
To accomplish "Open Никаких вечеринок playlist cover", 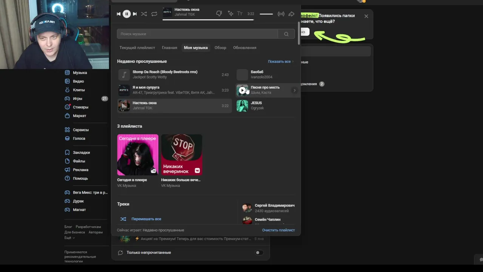I will coord(182,155).
